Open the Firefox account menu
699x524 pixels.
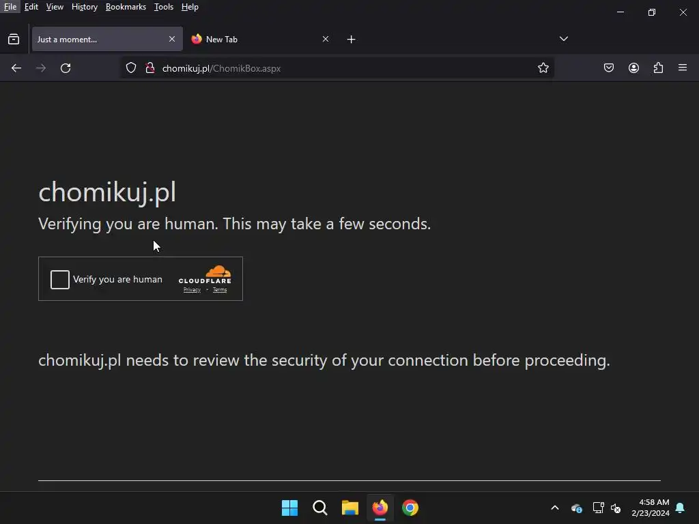633,68
